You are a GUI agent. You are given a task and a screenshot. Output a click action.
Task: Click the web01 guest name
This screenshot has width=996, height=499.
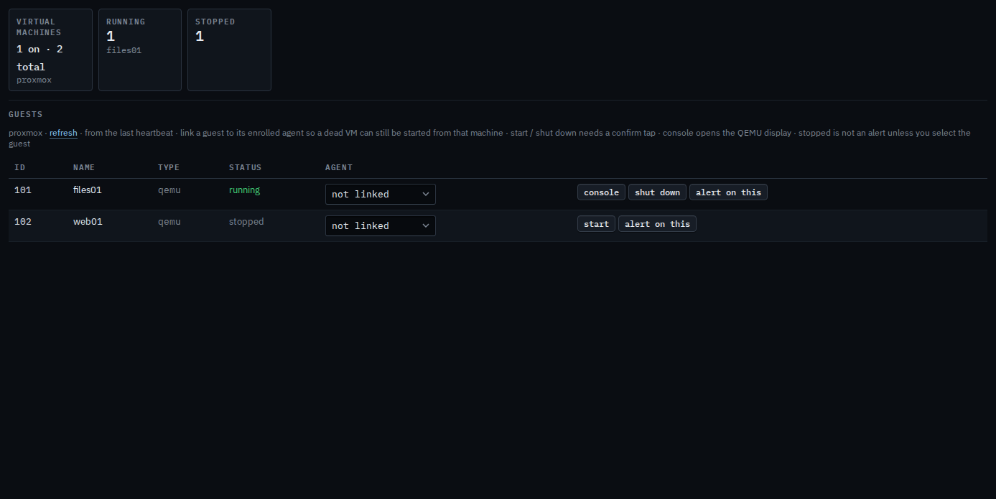88,222
